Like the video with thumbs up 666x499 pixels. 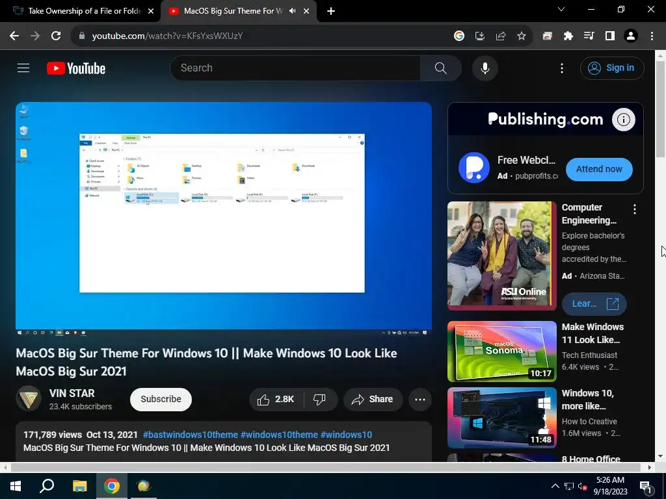coord(276,400)
